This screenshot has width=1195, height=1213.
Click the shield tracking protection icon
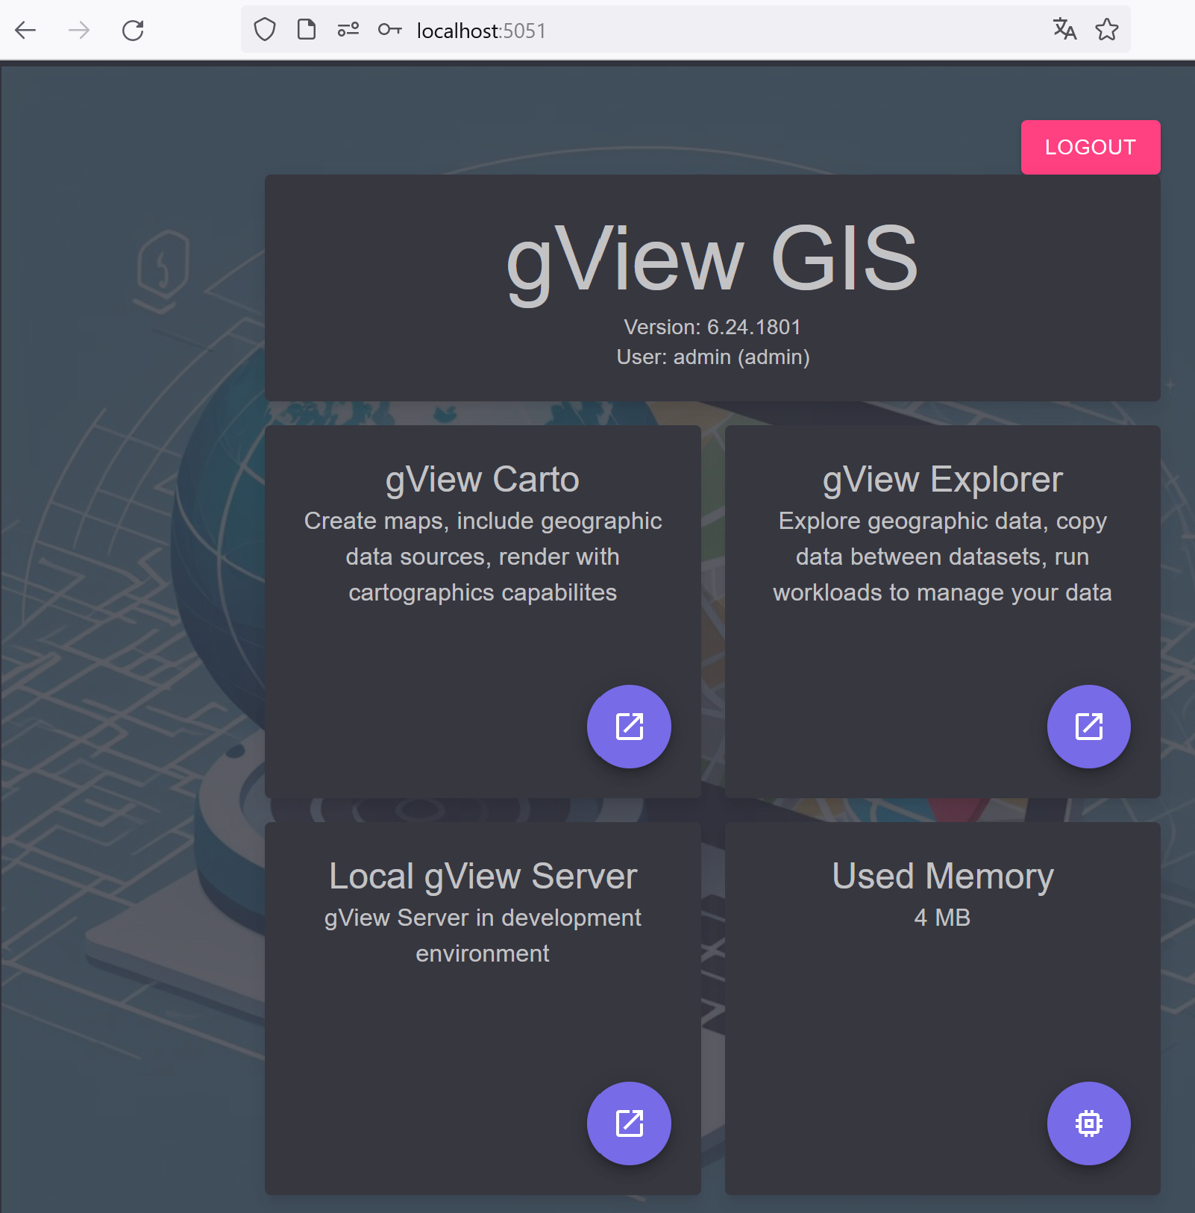pyautogui.click(x=265, y=30)
